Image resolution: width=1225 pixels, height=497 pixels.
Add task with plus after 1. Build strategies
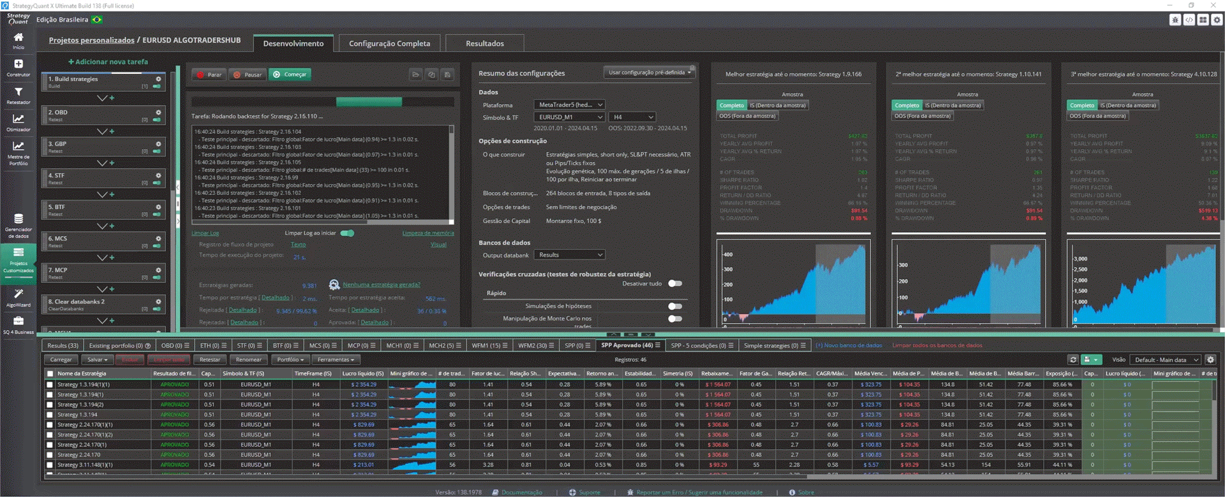tap(112, 98)
